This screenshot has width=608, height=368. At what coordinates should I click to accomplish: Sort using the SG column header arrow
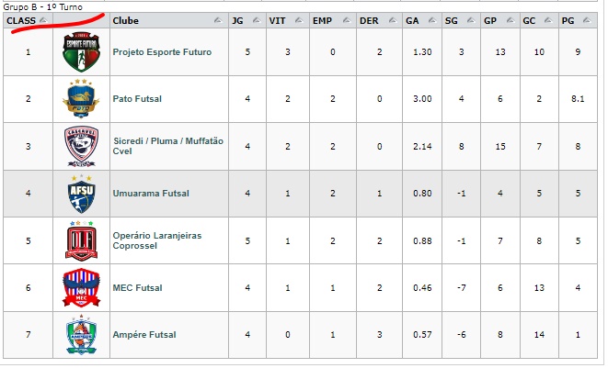[x=471, y=20]
